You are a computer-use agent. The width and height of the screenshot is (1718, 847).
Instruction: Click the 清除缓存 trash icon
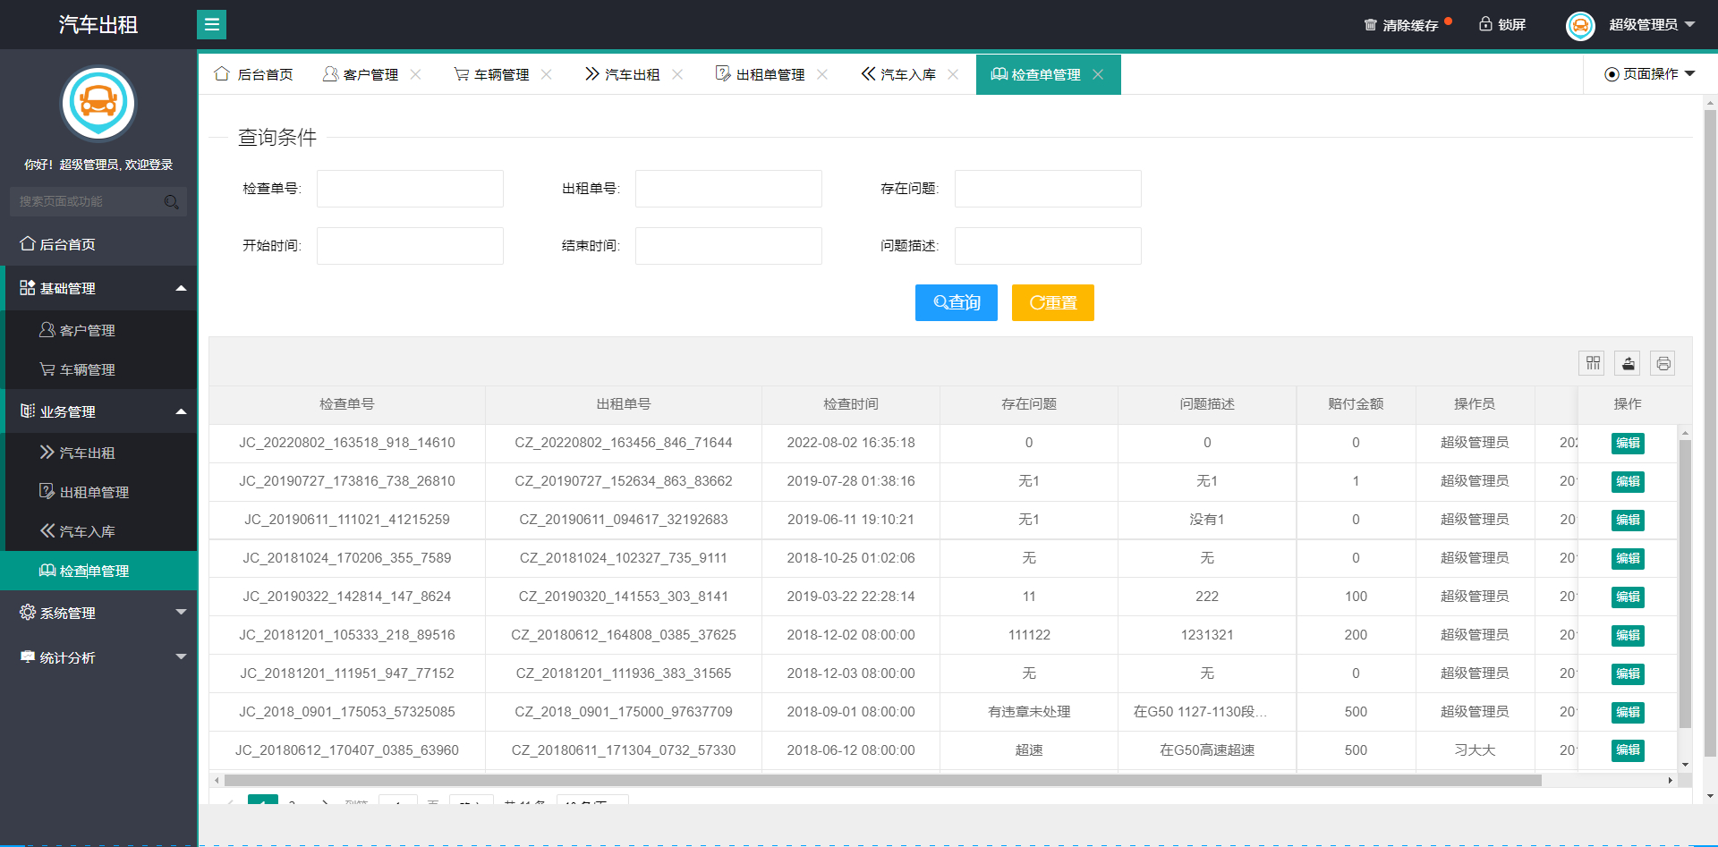point(1371,24)
